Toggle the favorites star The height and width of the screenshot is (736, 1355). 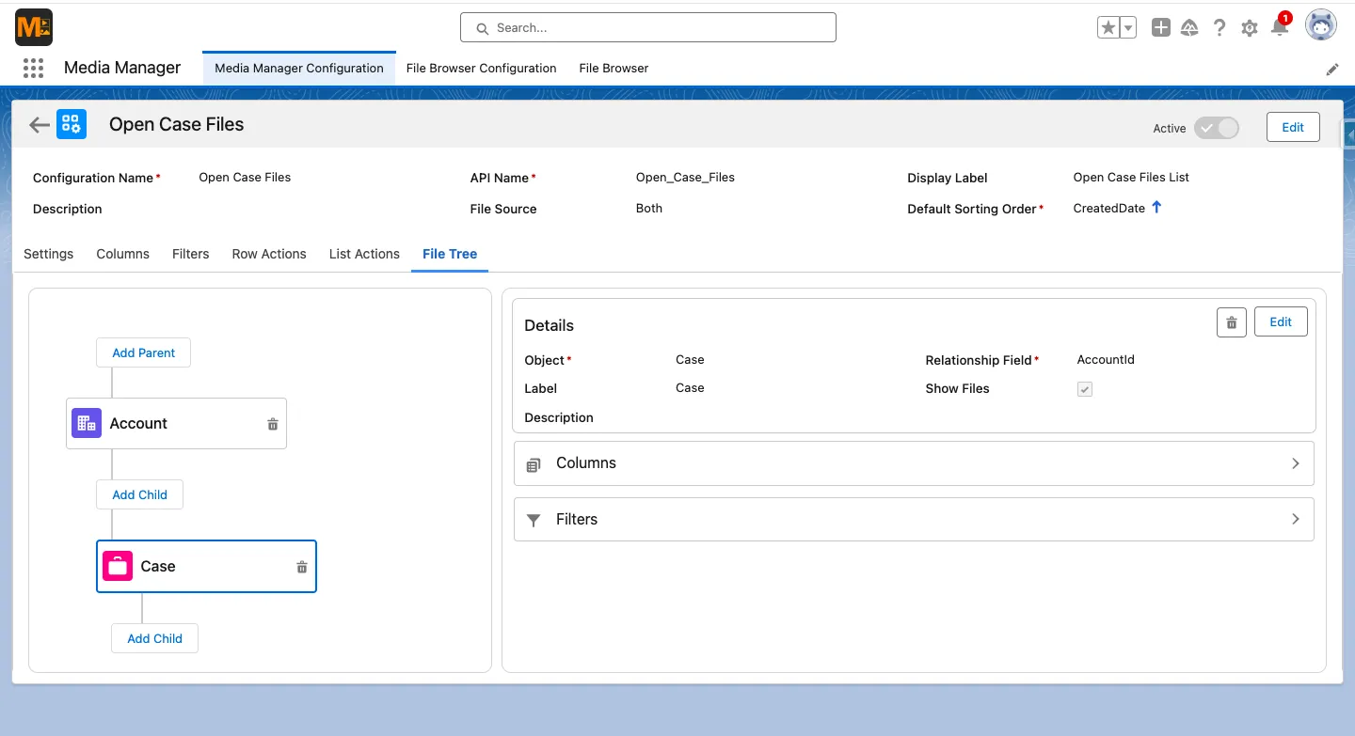tap(1107, 27)
